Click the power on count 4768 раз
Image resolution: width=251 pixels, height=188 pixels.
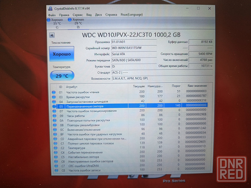pyautogui.click(x=201, y=60)
